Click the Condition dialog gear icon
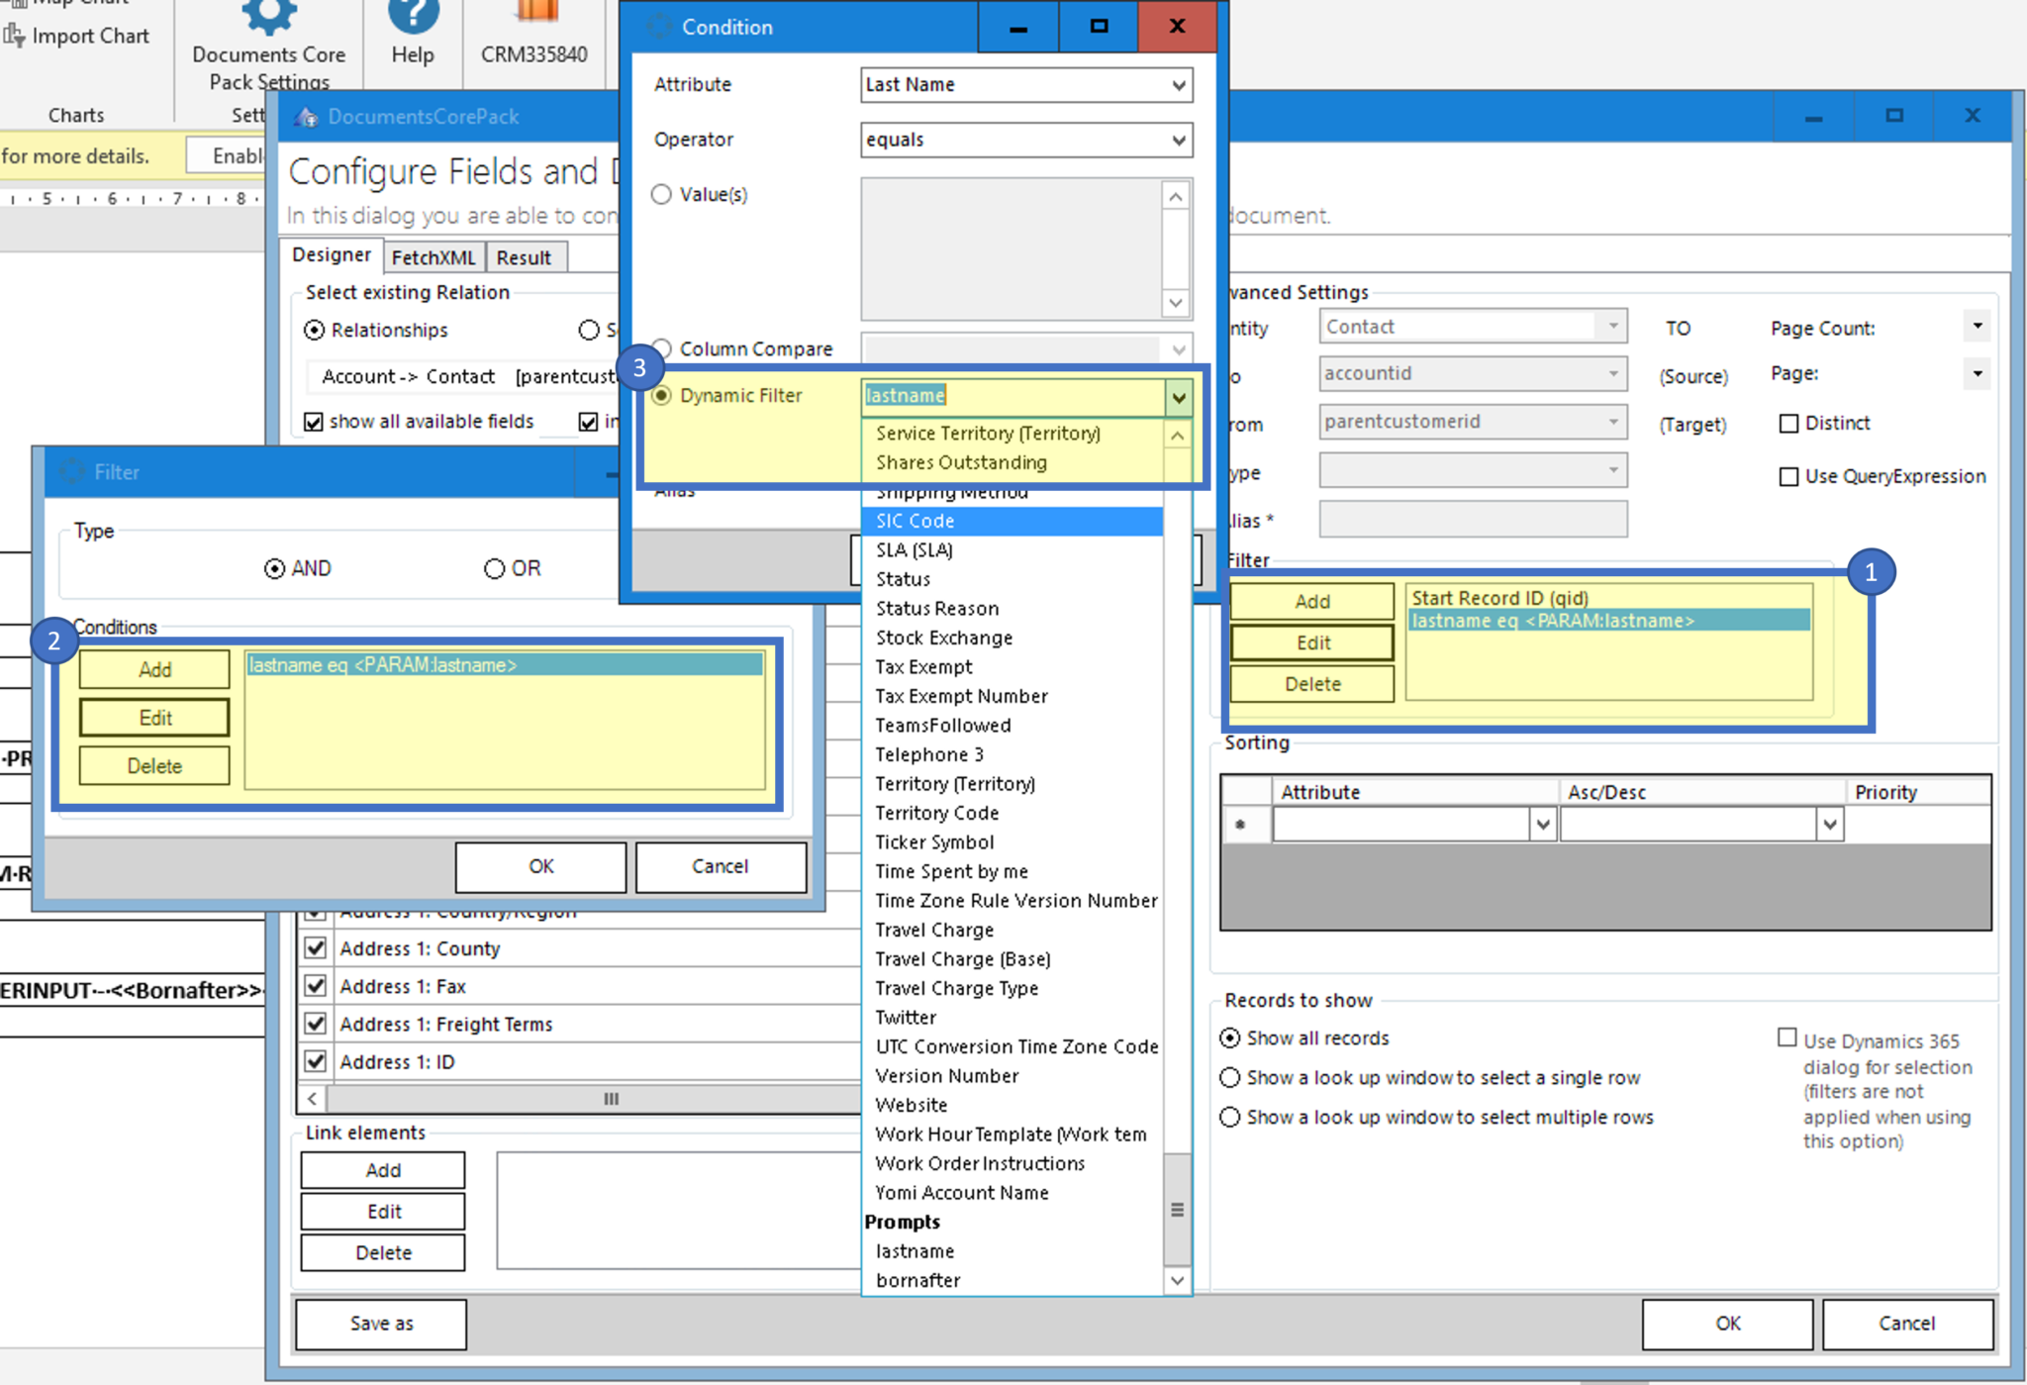 657,27
